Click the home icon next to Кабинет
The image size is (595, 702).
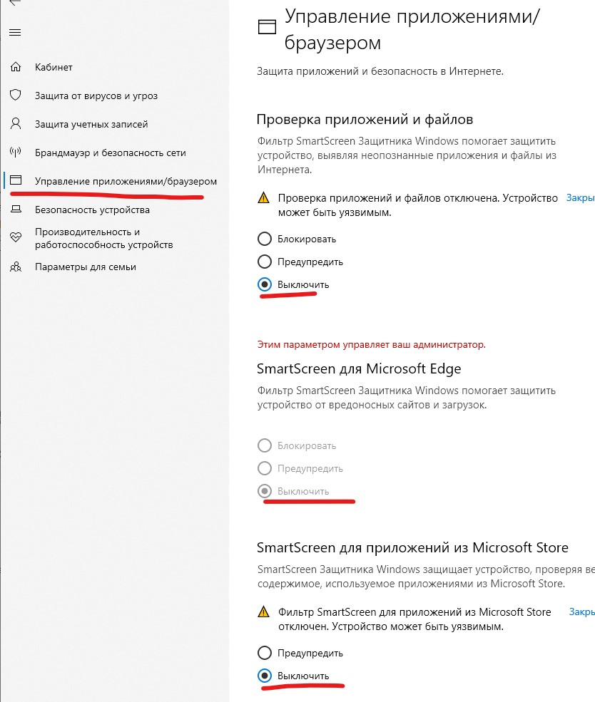[x=16, y=67]
